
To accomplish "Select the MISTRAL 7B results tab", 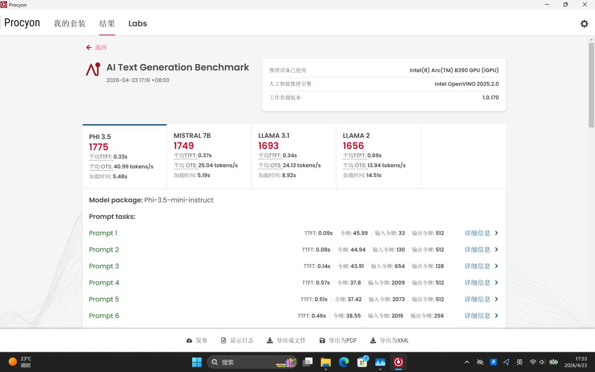I will point(208,156).
